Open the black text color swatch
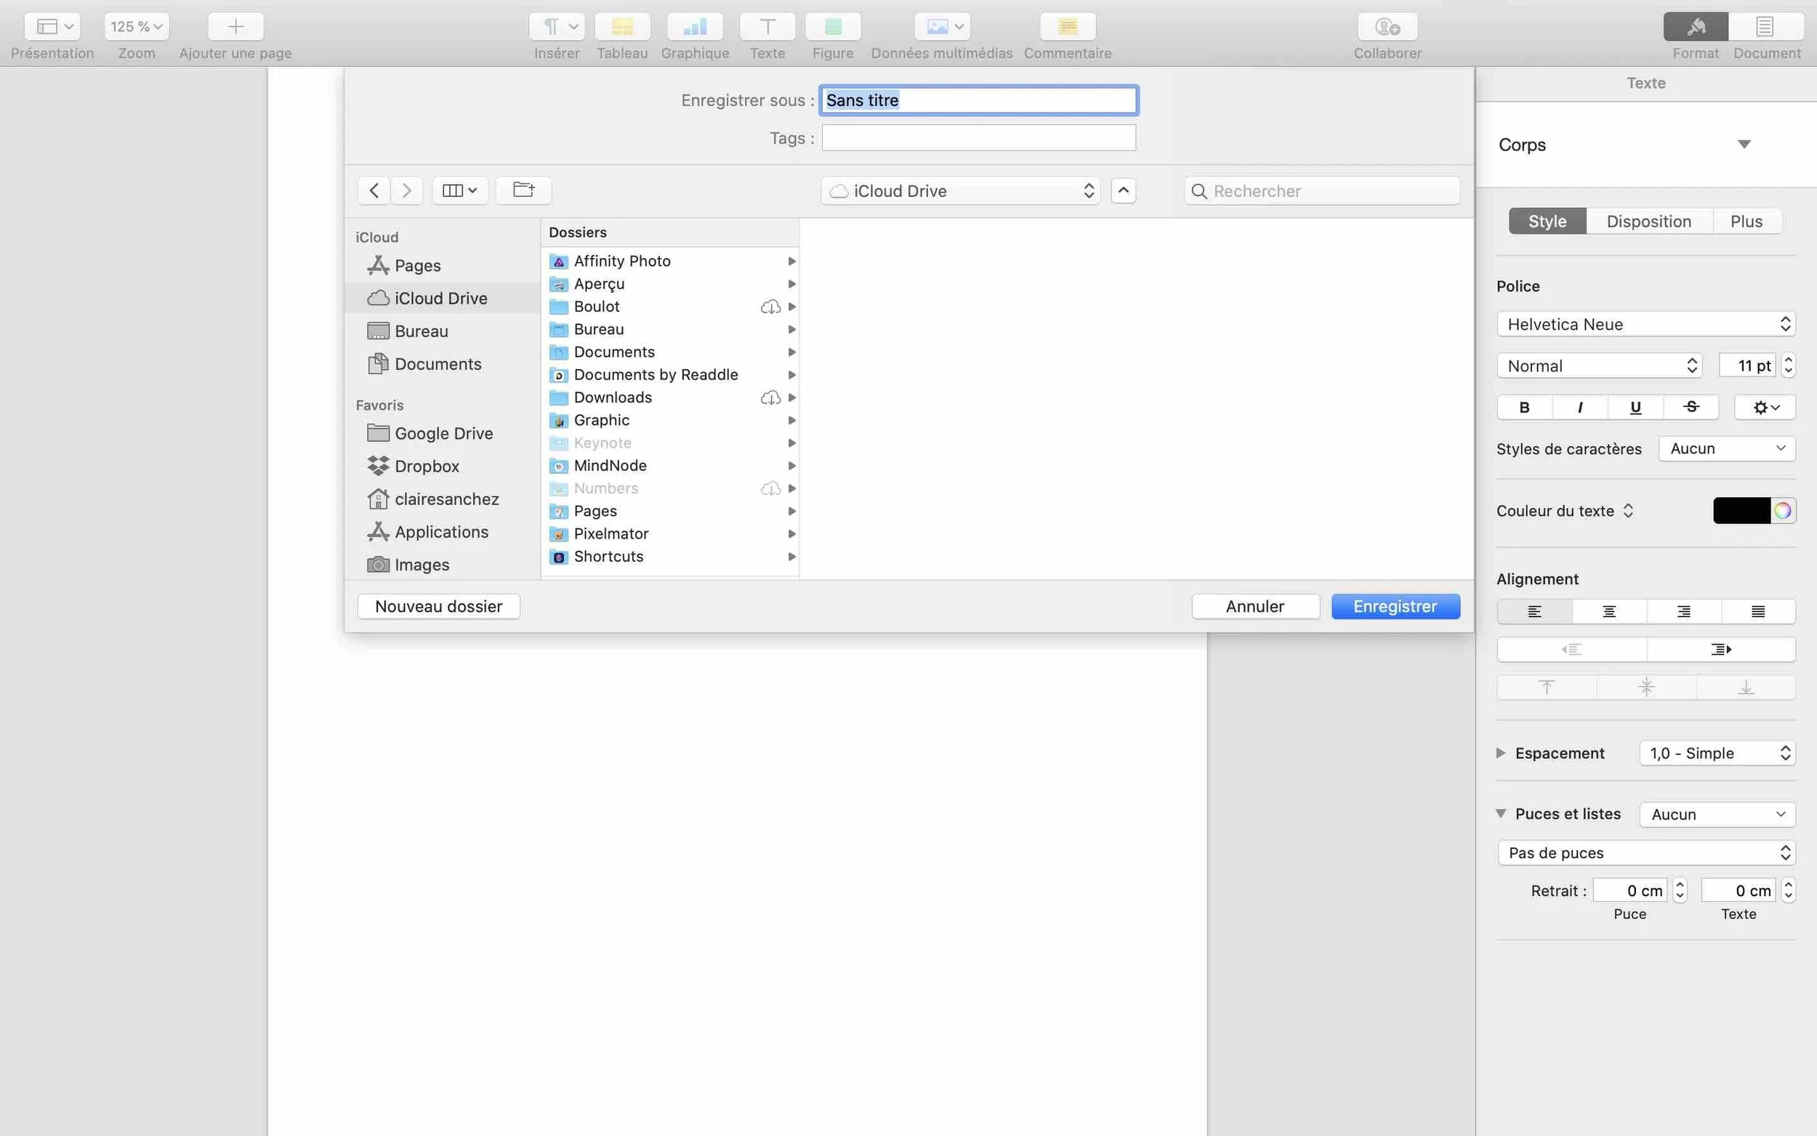Screen dimensions: 1817x1136 pyautogui.click(x=1741, y=511)
